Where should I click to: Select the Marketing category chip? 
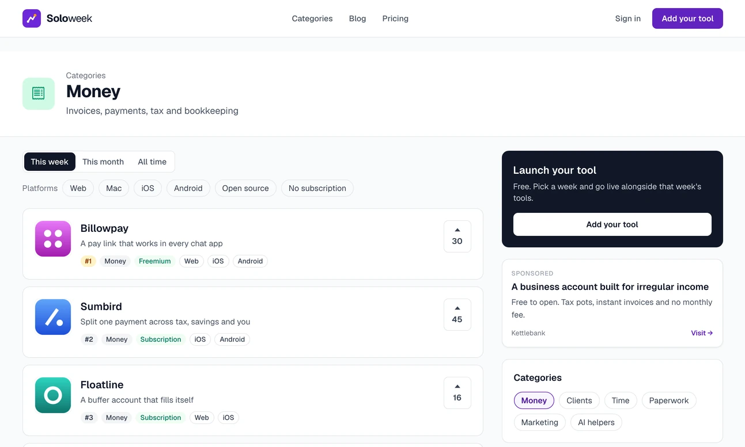click(540, 422)
